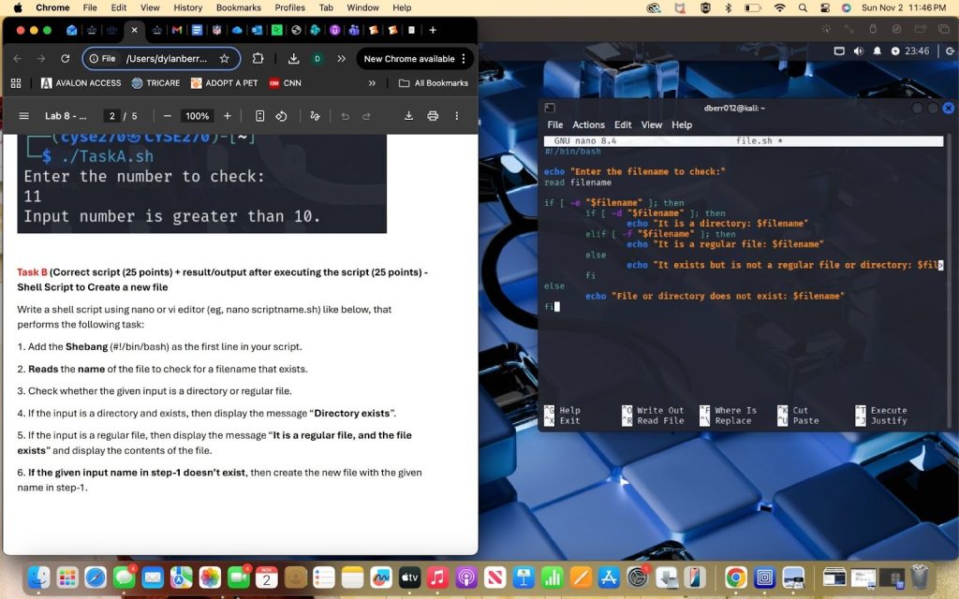This screenshot has height=599, width=959.
Task: Click the PDF zoom out minus button
Action: tap(167, 116)
